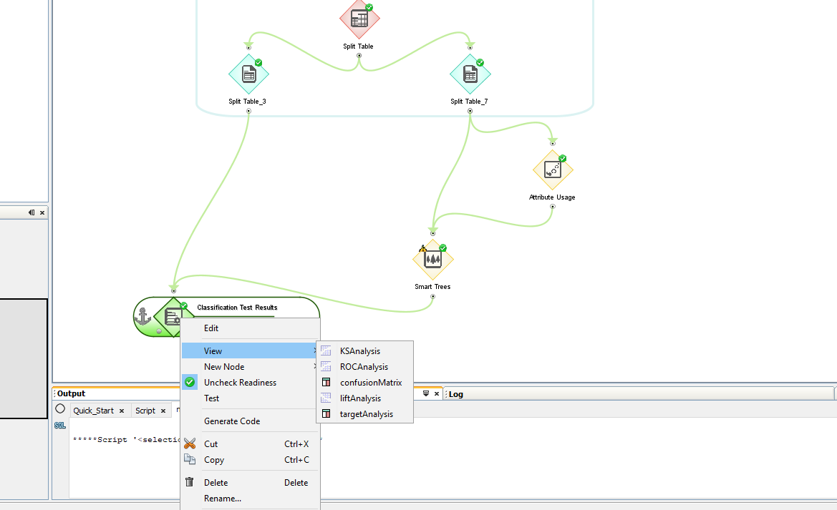Open the Output panel dropdown arrow
Viewport: 837px width, 510px height.
pyautogui.click(x=426, y=393)
